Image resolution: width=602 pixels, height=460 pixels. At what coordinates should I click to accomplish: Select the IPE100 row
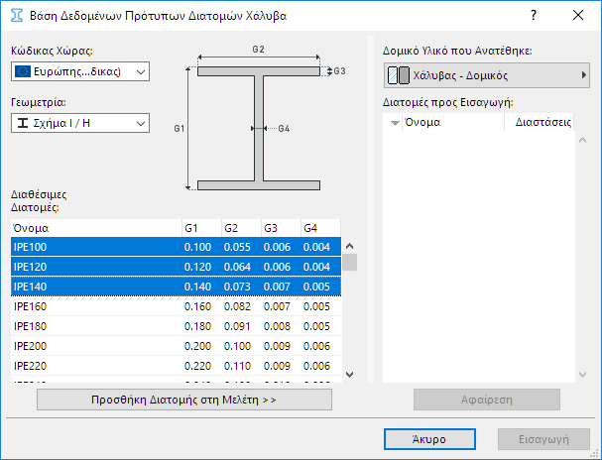(176, 247)
